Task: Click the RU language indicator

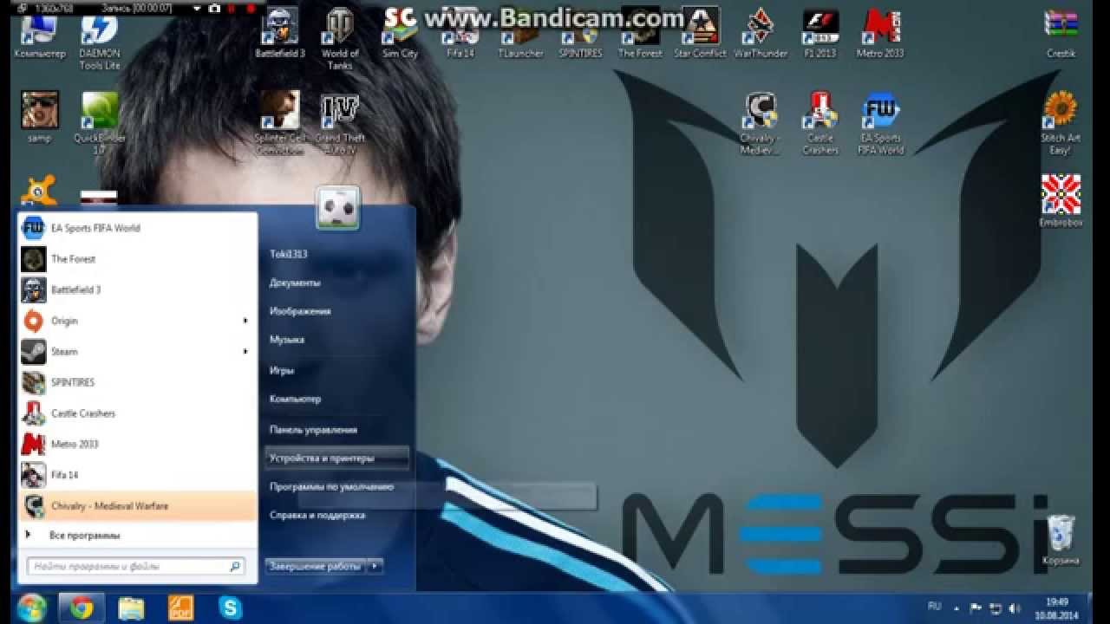Action: [x=934, y=607]
